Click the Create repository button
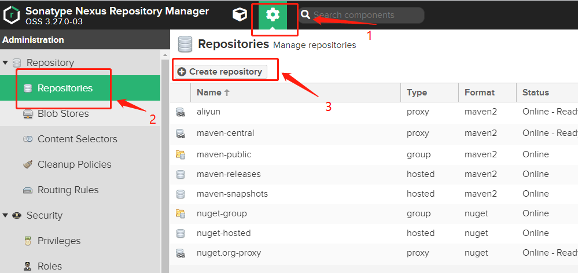This screenshot has height=273, width=578. (x=220, y=72)
